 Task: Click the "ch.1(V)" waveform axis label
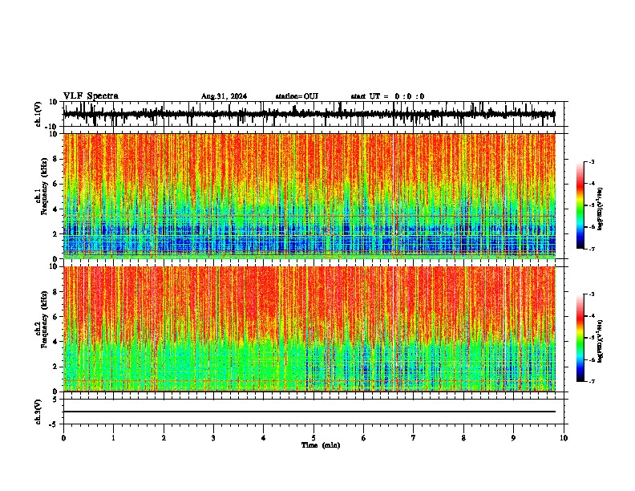pyautogui.click(x=38, y=114)
